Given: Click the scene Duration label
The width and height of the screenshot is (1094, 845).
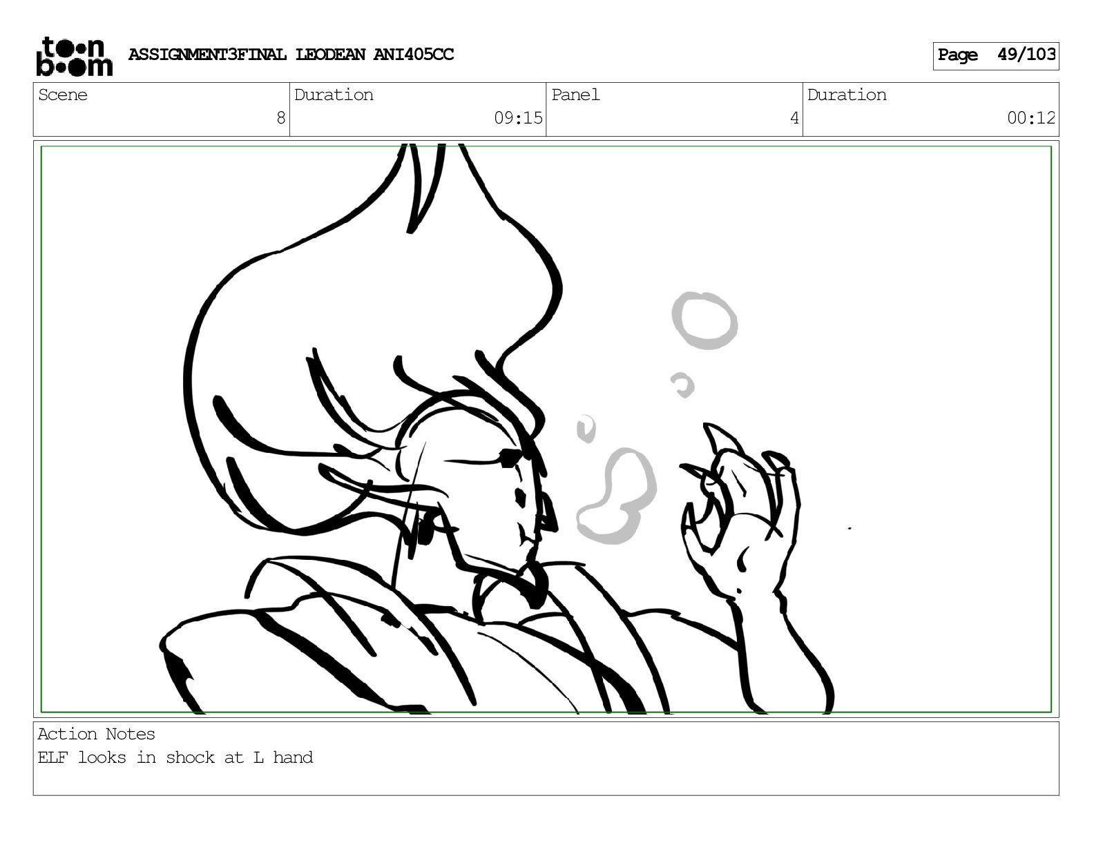Looking at the screenshot, I should (x=334, y=95).
